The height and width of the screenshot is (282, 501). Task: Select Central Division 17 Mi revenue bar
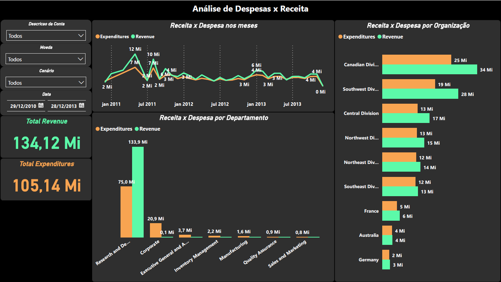pyautogui.click(x=406, y=118)
